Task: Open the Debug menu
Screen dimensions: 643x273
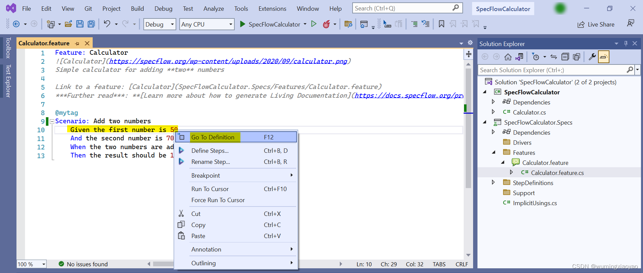Action: click(164, 9)
